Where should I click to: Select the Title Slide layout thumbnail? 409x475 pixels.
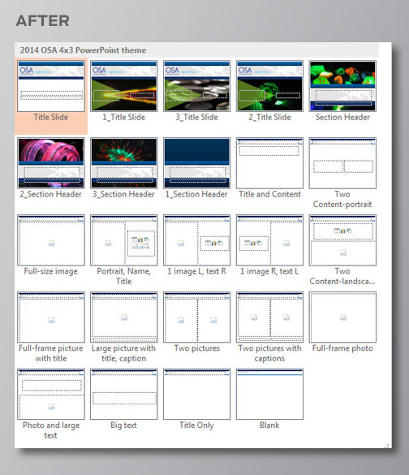click(x=51, y=86)
